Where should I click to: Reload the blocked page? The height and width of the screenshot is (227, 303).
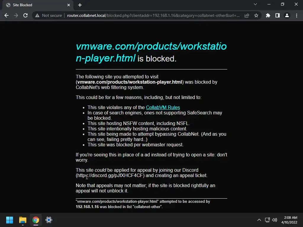click(25, 15)
